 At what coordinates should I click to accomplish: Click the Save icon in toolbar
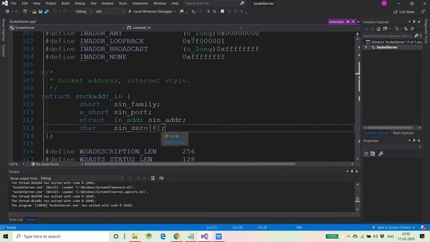(40, 11)
